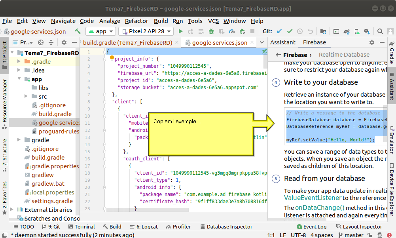Open AVD Manager device icon
Image resolution: width=396 pixels, height=238 pixels.
click(357, 31)
